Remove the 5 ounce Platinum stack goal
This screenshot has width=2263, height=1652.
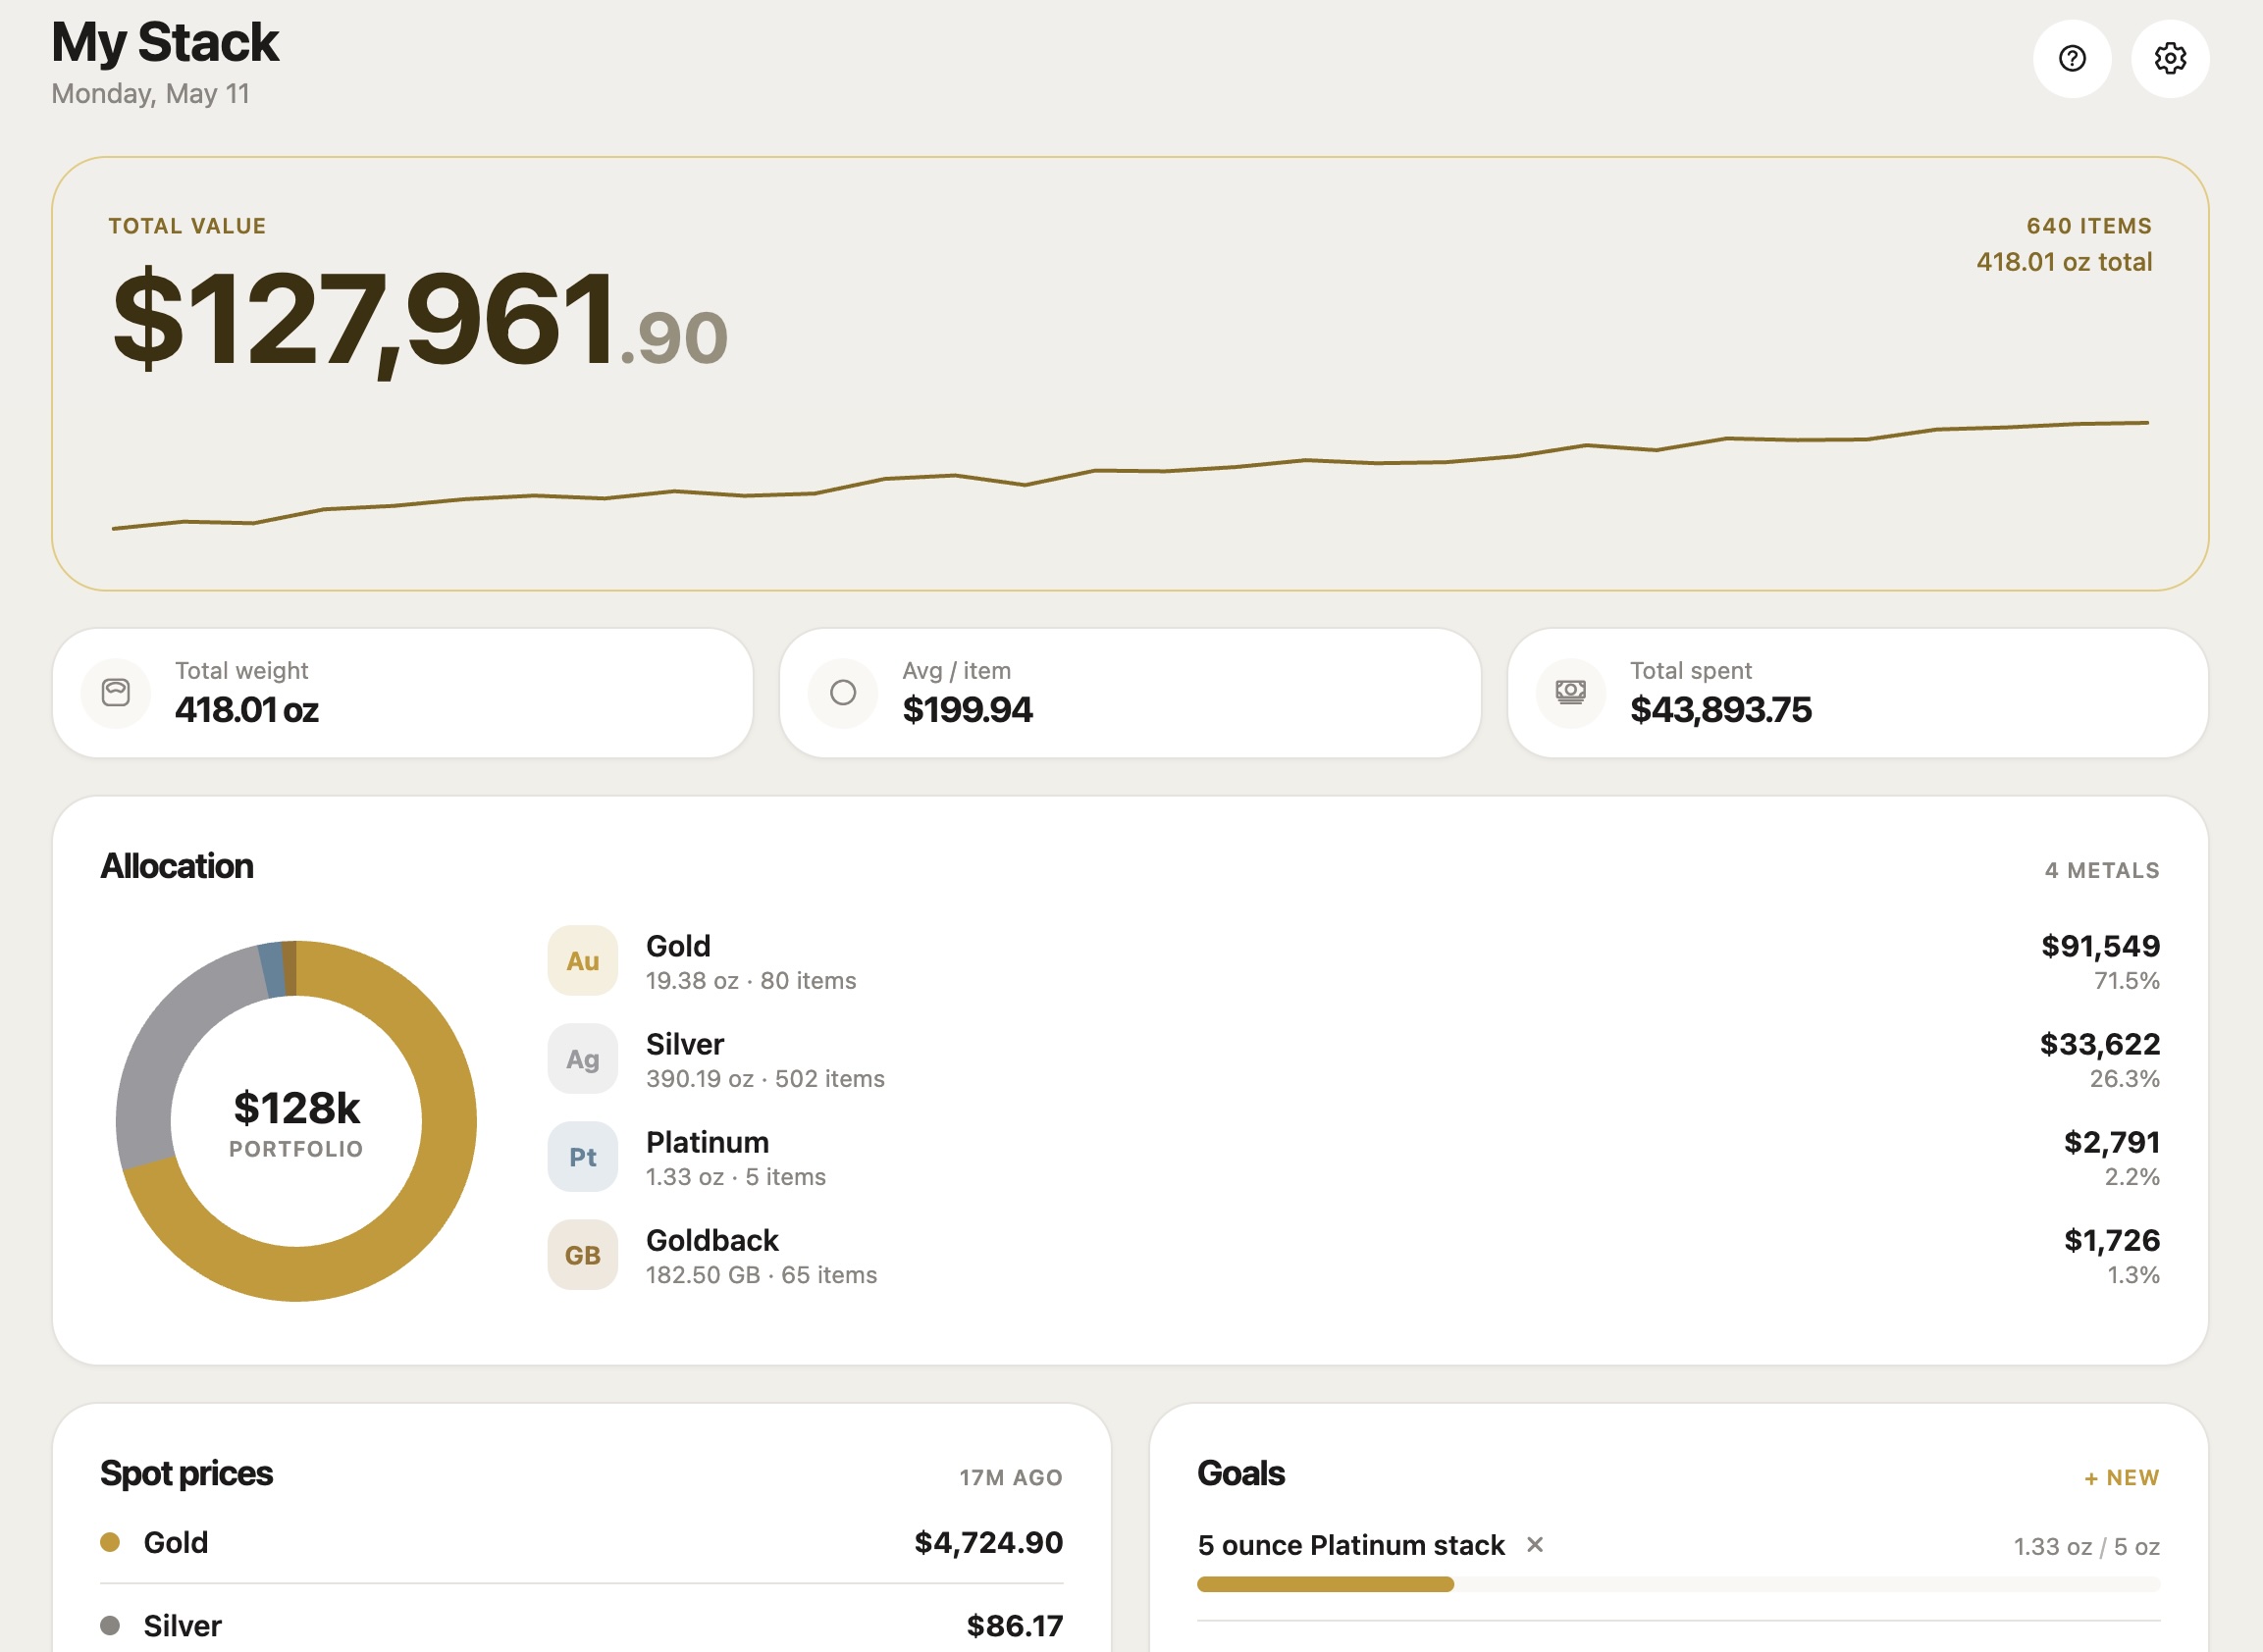(x=1535, y=1545)
